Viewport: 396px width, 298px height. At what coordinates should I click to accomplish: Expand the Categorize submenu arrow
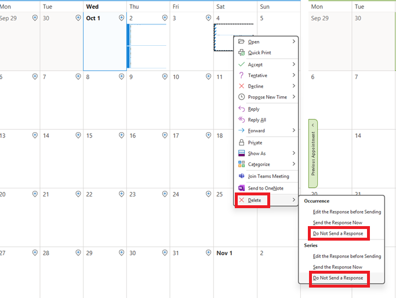(294, 164)
